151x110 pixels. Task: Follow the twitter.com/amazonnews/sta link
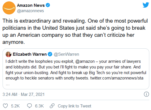(x=117, y=78)
